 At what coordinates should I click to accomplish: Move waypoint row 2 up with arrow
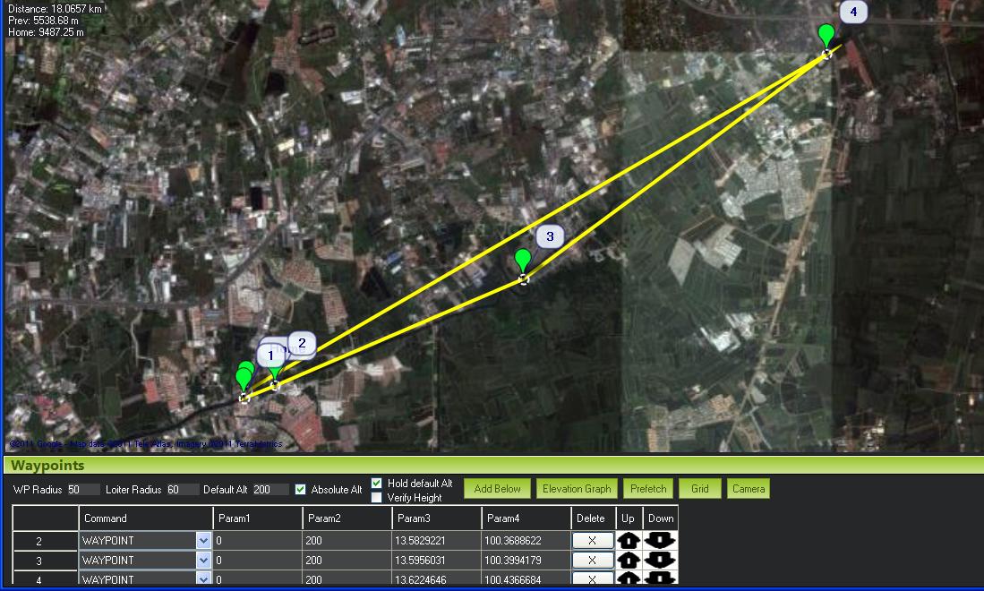629,541
